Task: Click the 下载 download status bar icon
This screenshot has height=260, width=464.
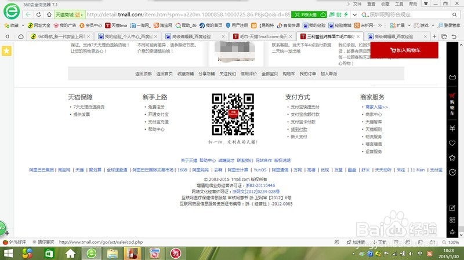Action: (380, 242)
